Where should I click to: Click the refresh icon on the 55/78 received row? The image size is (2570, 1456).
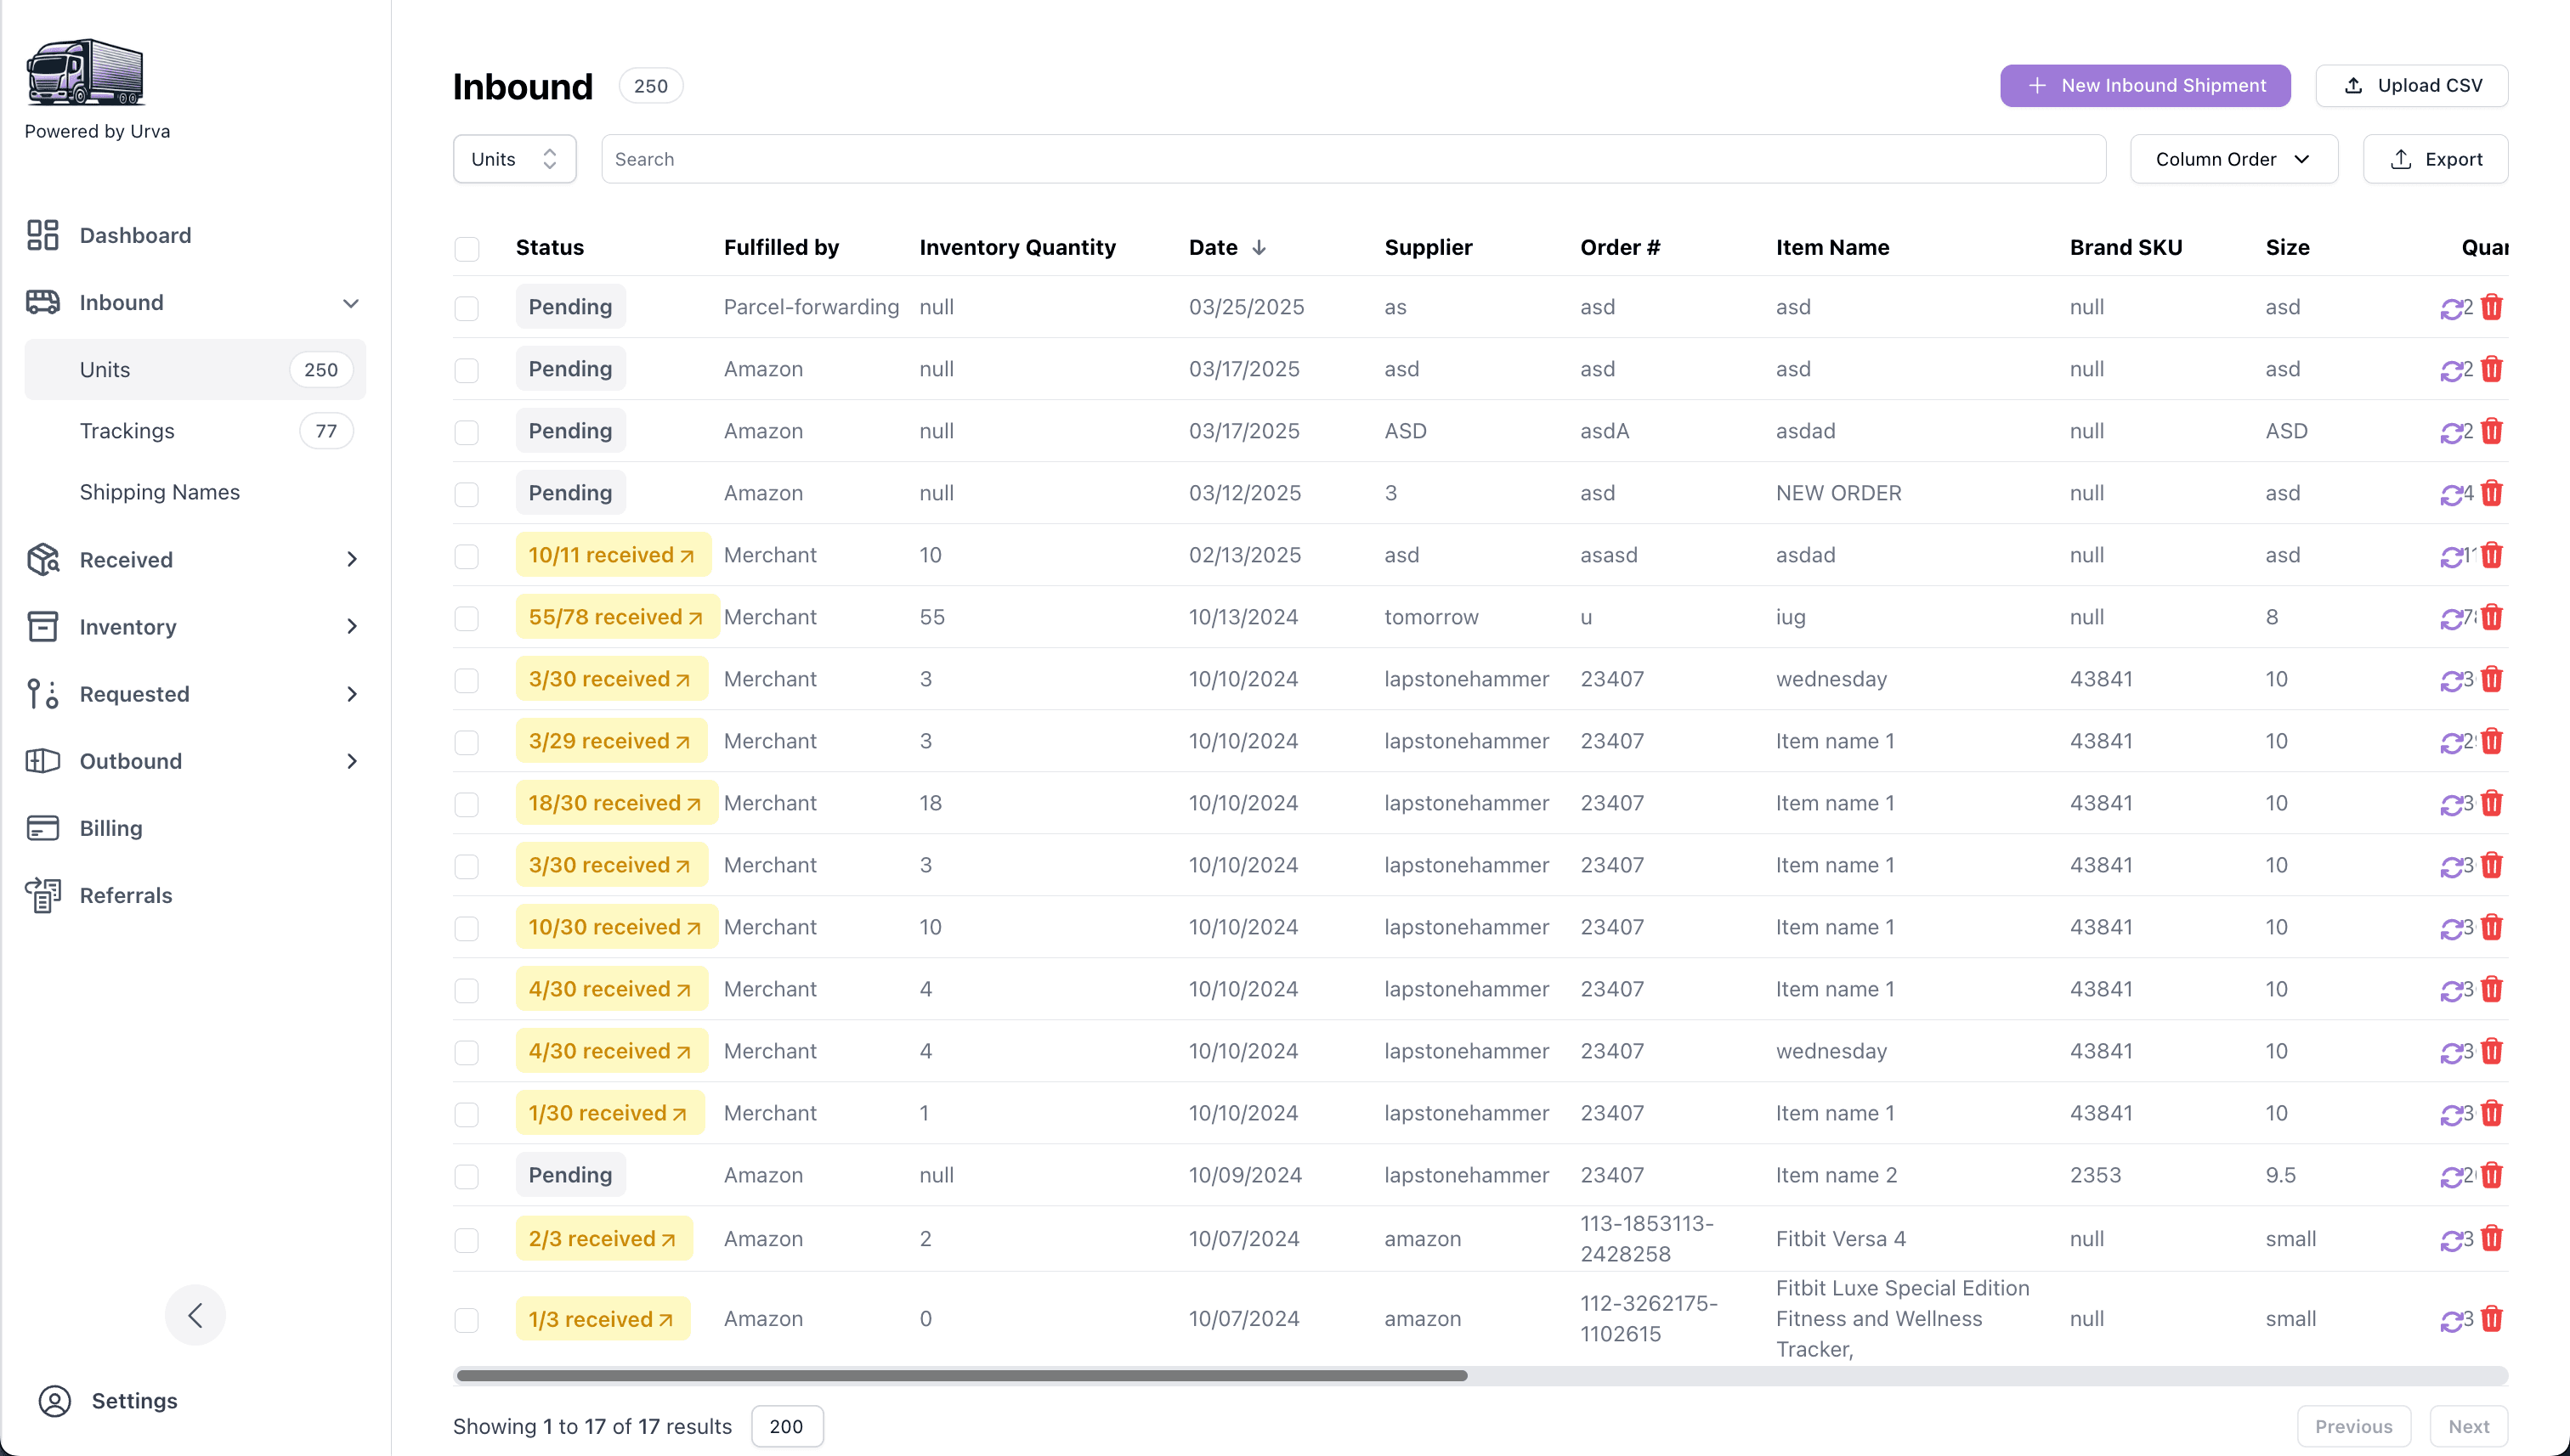[2450, 619]
